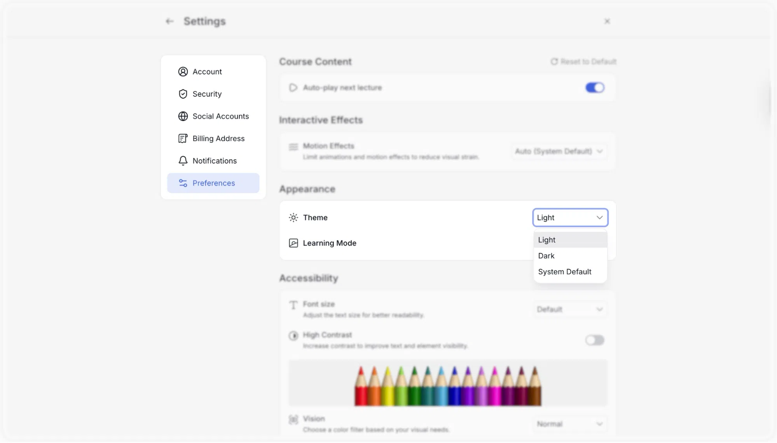Toggle Auto-play next lecture switch
Viewport: 777px width, 443px height.
(595, 88)
